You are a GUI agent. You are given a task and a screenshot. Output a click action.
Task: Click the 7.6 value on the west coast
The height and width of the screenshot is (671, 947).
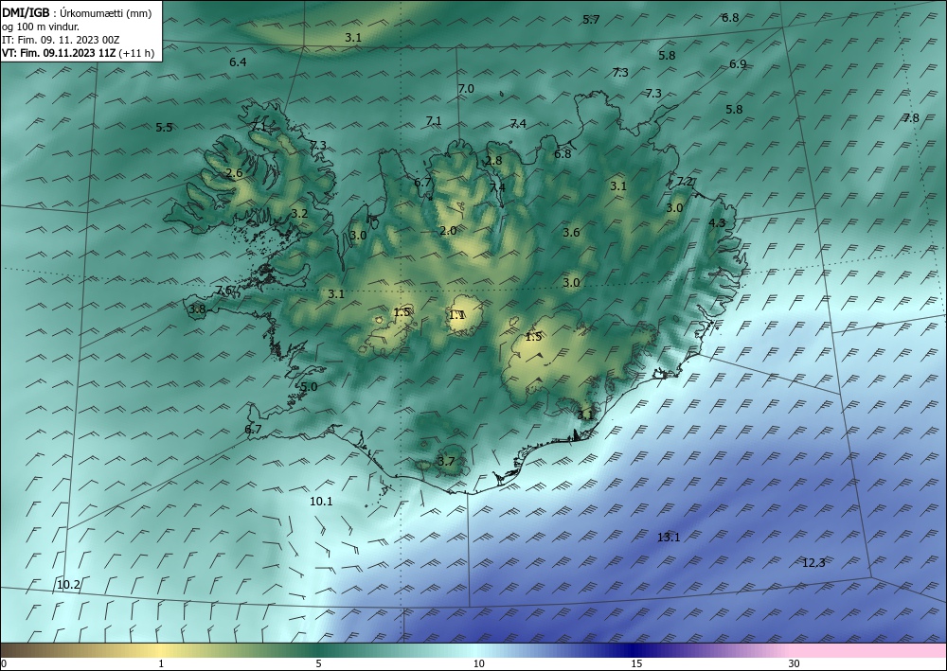(224, 290)
